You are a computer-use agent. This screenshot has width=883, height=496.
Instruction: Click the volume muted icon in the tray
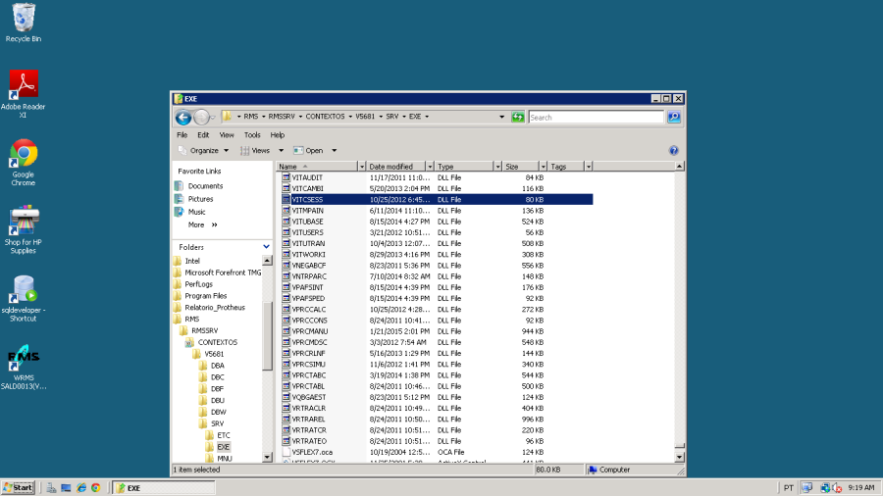tap(837, 488)
